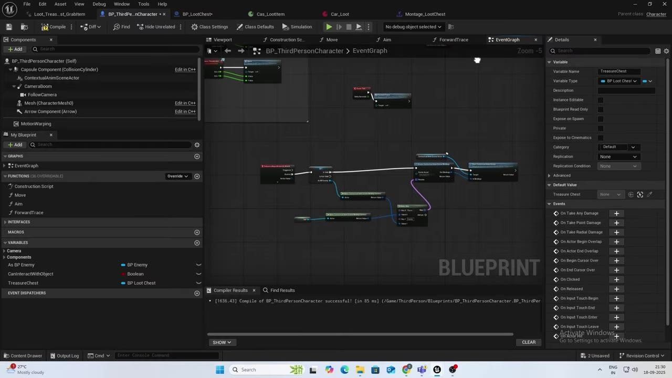Image resolution: width=672 pixels, height=378 pixels.
Task: Toggle visibility eye for As BP Enemy variable
Action: (x=198, y=265)
